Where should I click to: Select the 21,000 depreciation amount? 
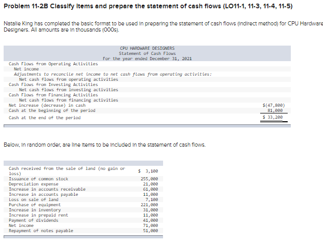[x=151, y=184]
